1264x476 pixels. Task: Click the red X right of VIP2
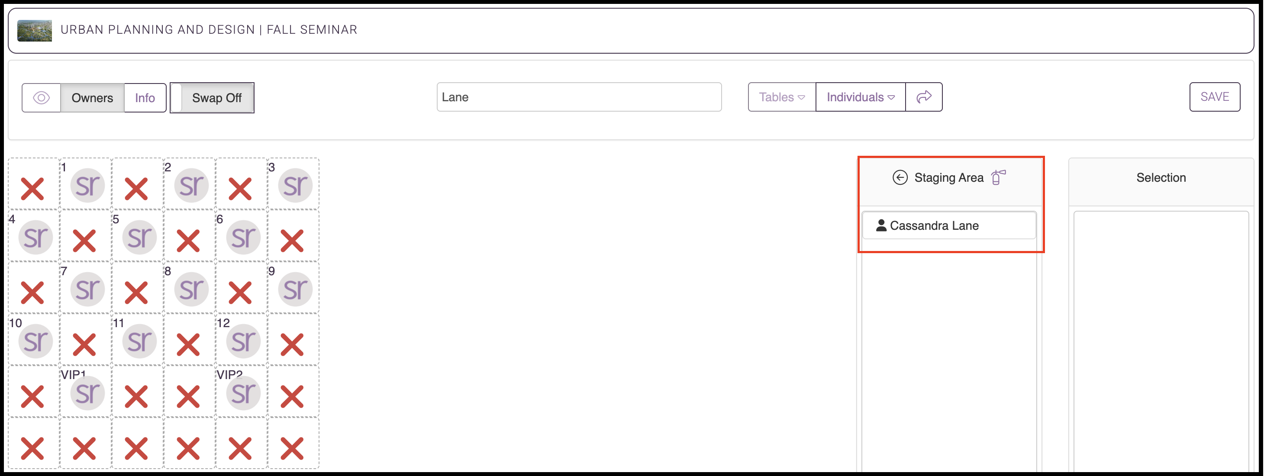pos(293,397)
